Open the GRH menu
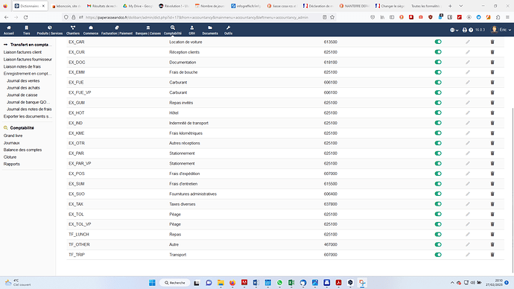This screenshot has width=514, height=289. click(191, 30)
